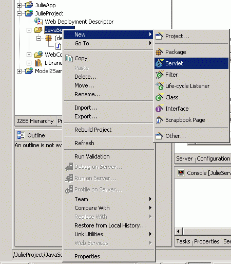231x264 pixels.
Task: Click the console scrollbar left arrow
Action: click(178, 232)
